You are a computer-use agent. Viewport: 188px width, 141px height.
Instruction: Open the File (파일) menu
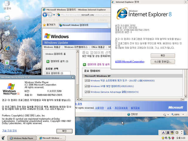click(47, 20)
